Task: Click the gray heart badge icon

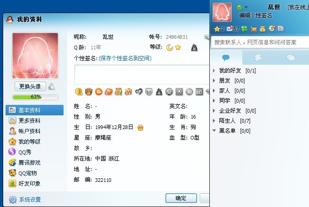Action: [139, 92]
